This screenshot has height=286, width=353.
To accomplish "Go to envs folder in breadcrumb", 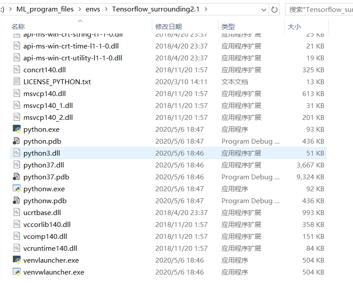I will pyautogui.click(x=93, y=9).
